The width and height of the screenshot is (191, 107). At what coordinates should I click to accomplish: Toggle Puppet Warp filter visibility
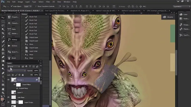pos(17,88)
